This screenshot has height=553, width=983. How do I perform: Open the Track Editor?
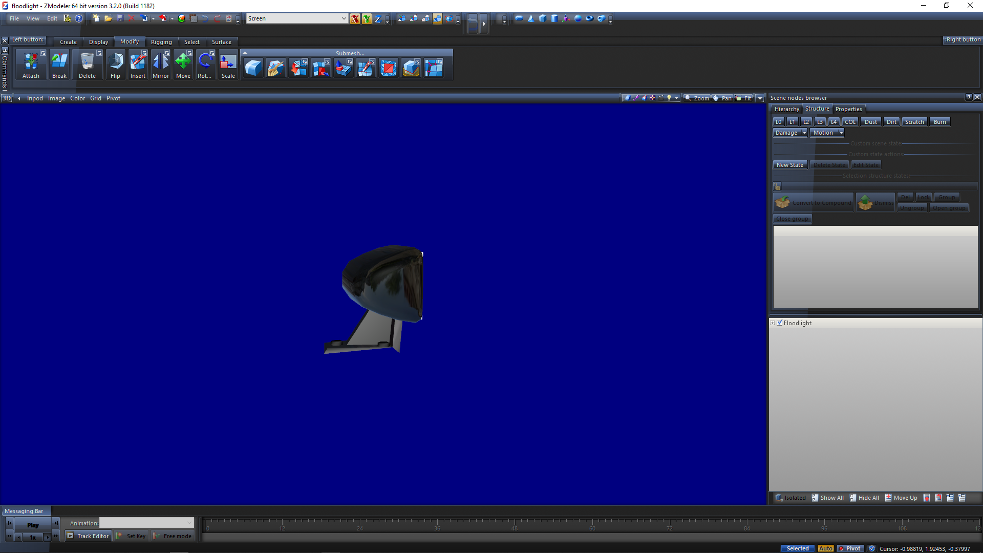coord(88,536)
